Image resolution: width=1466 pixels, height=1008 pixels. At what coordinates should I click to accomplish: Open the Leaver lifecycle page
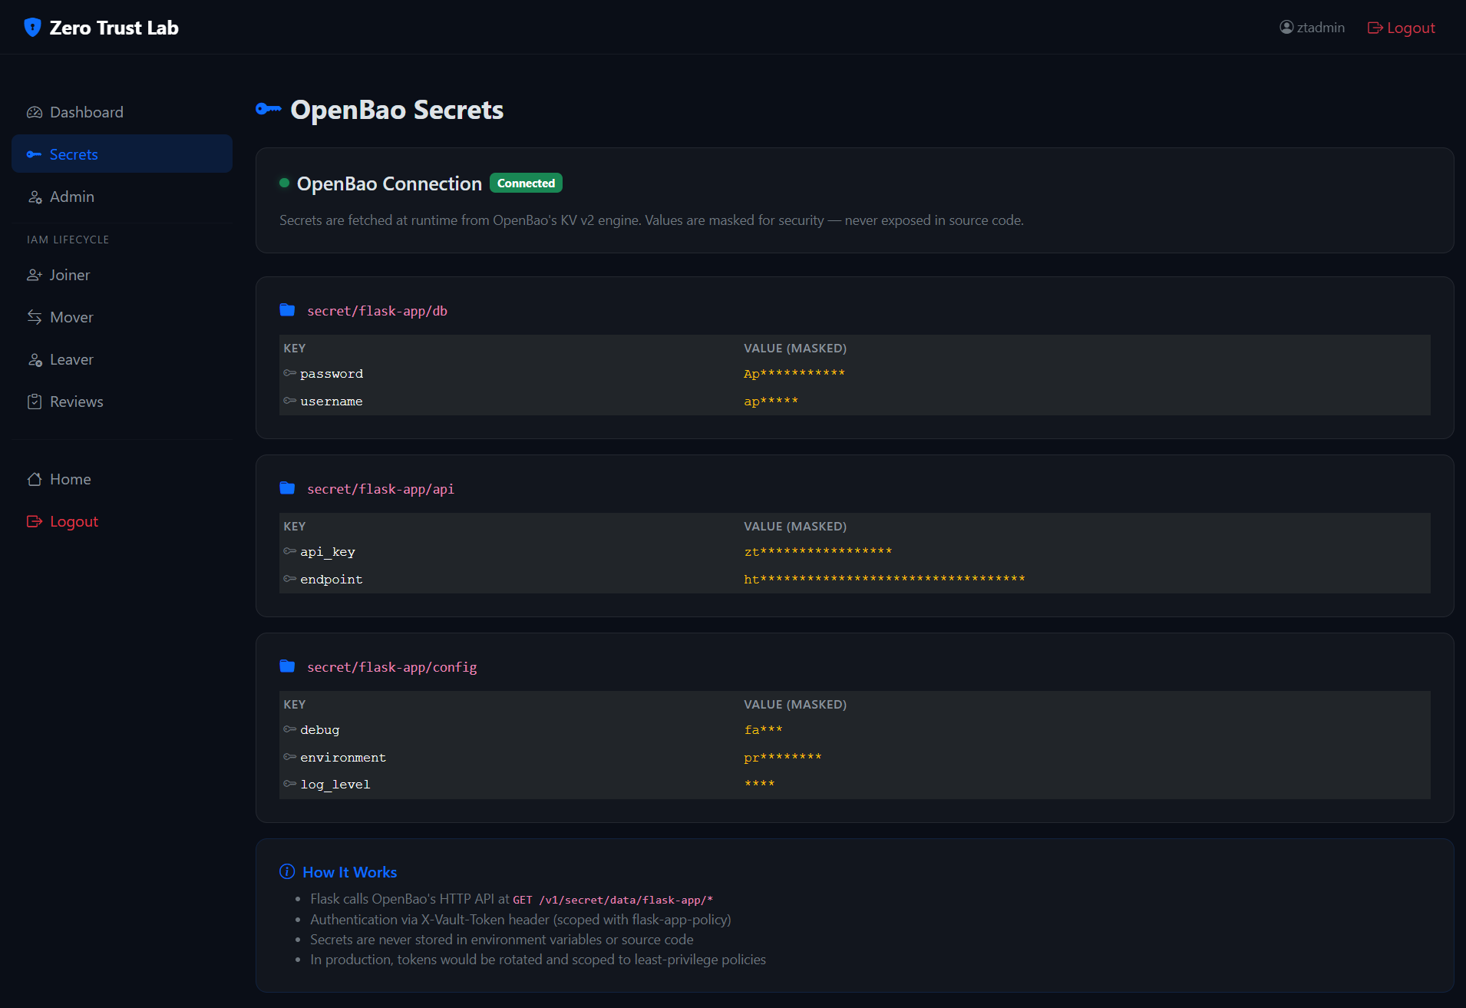pos(71,359)
